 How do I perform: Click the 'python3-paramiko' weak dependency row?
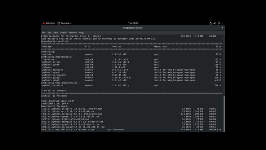131,85
